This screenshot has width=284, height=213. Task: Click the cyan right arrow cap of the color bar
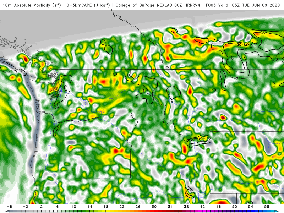277,211
